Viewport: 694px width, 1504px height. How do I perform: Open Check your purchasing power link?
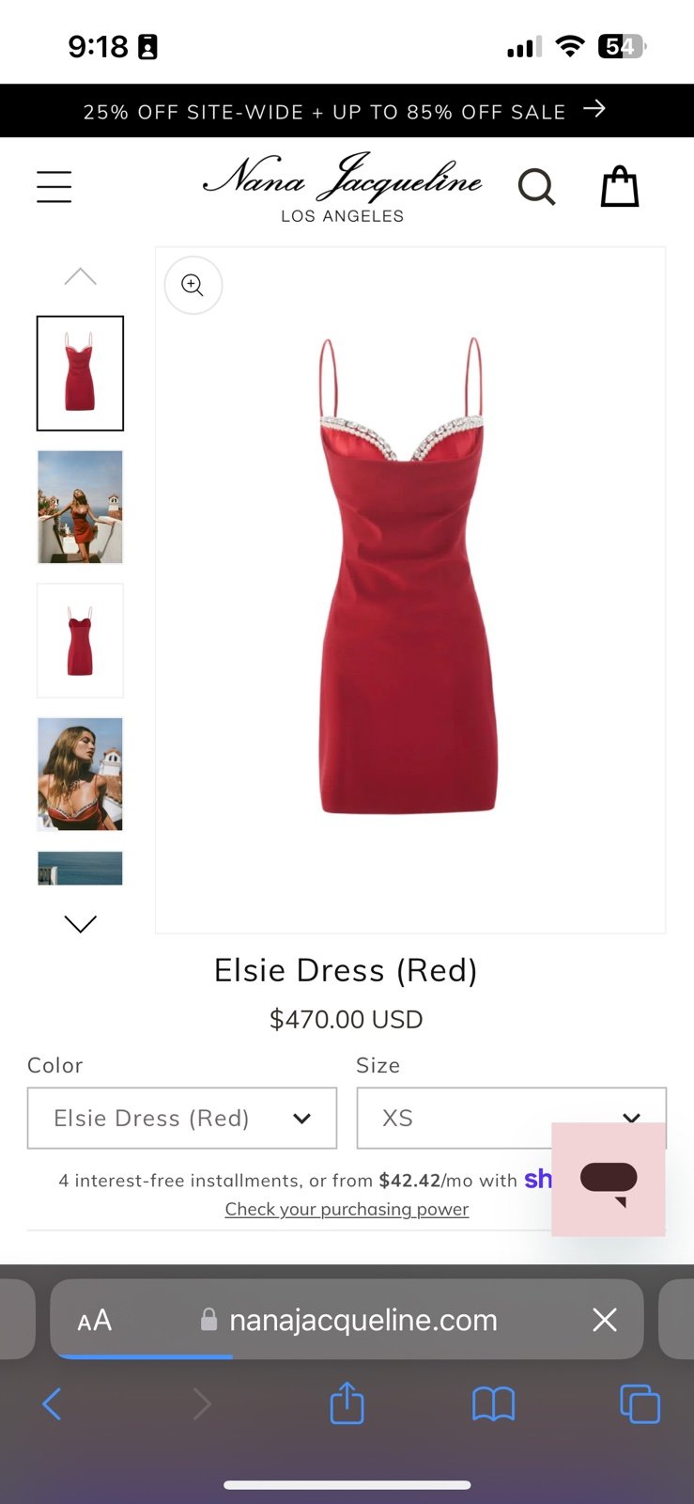tap(347, 1209)
